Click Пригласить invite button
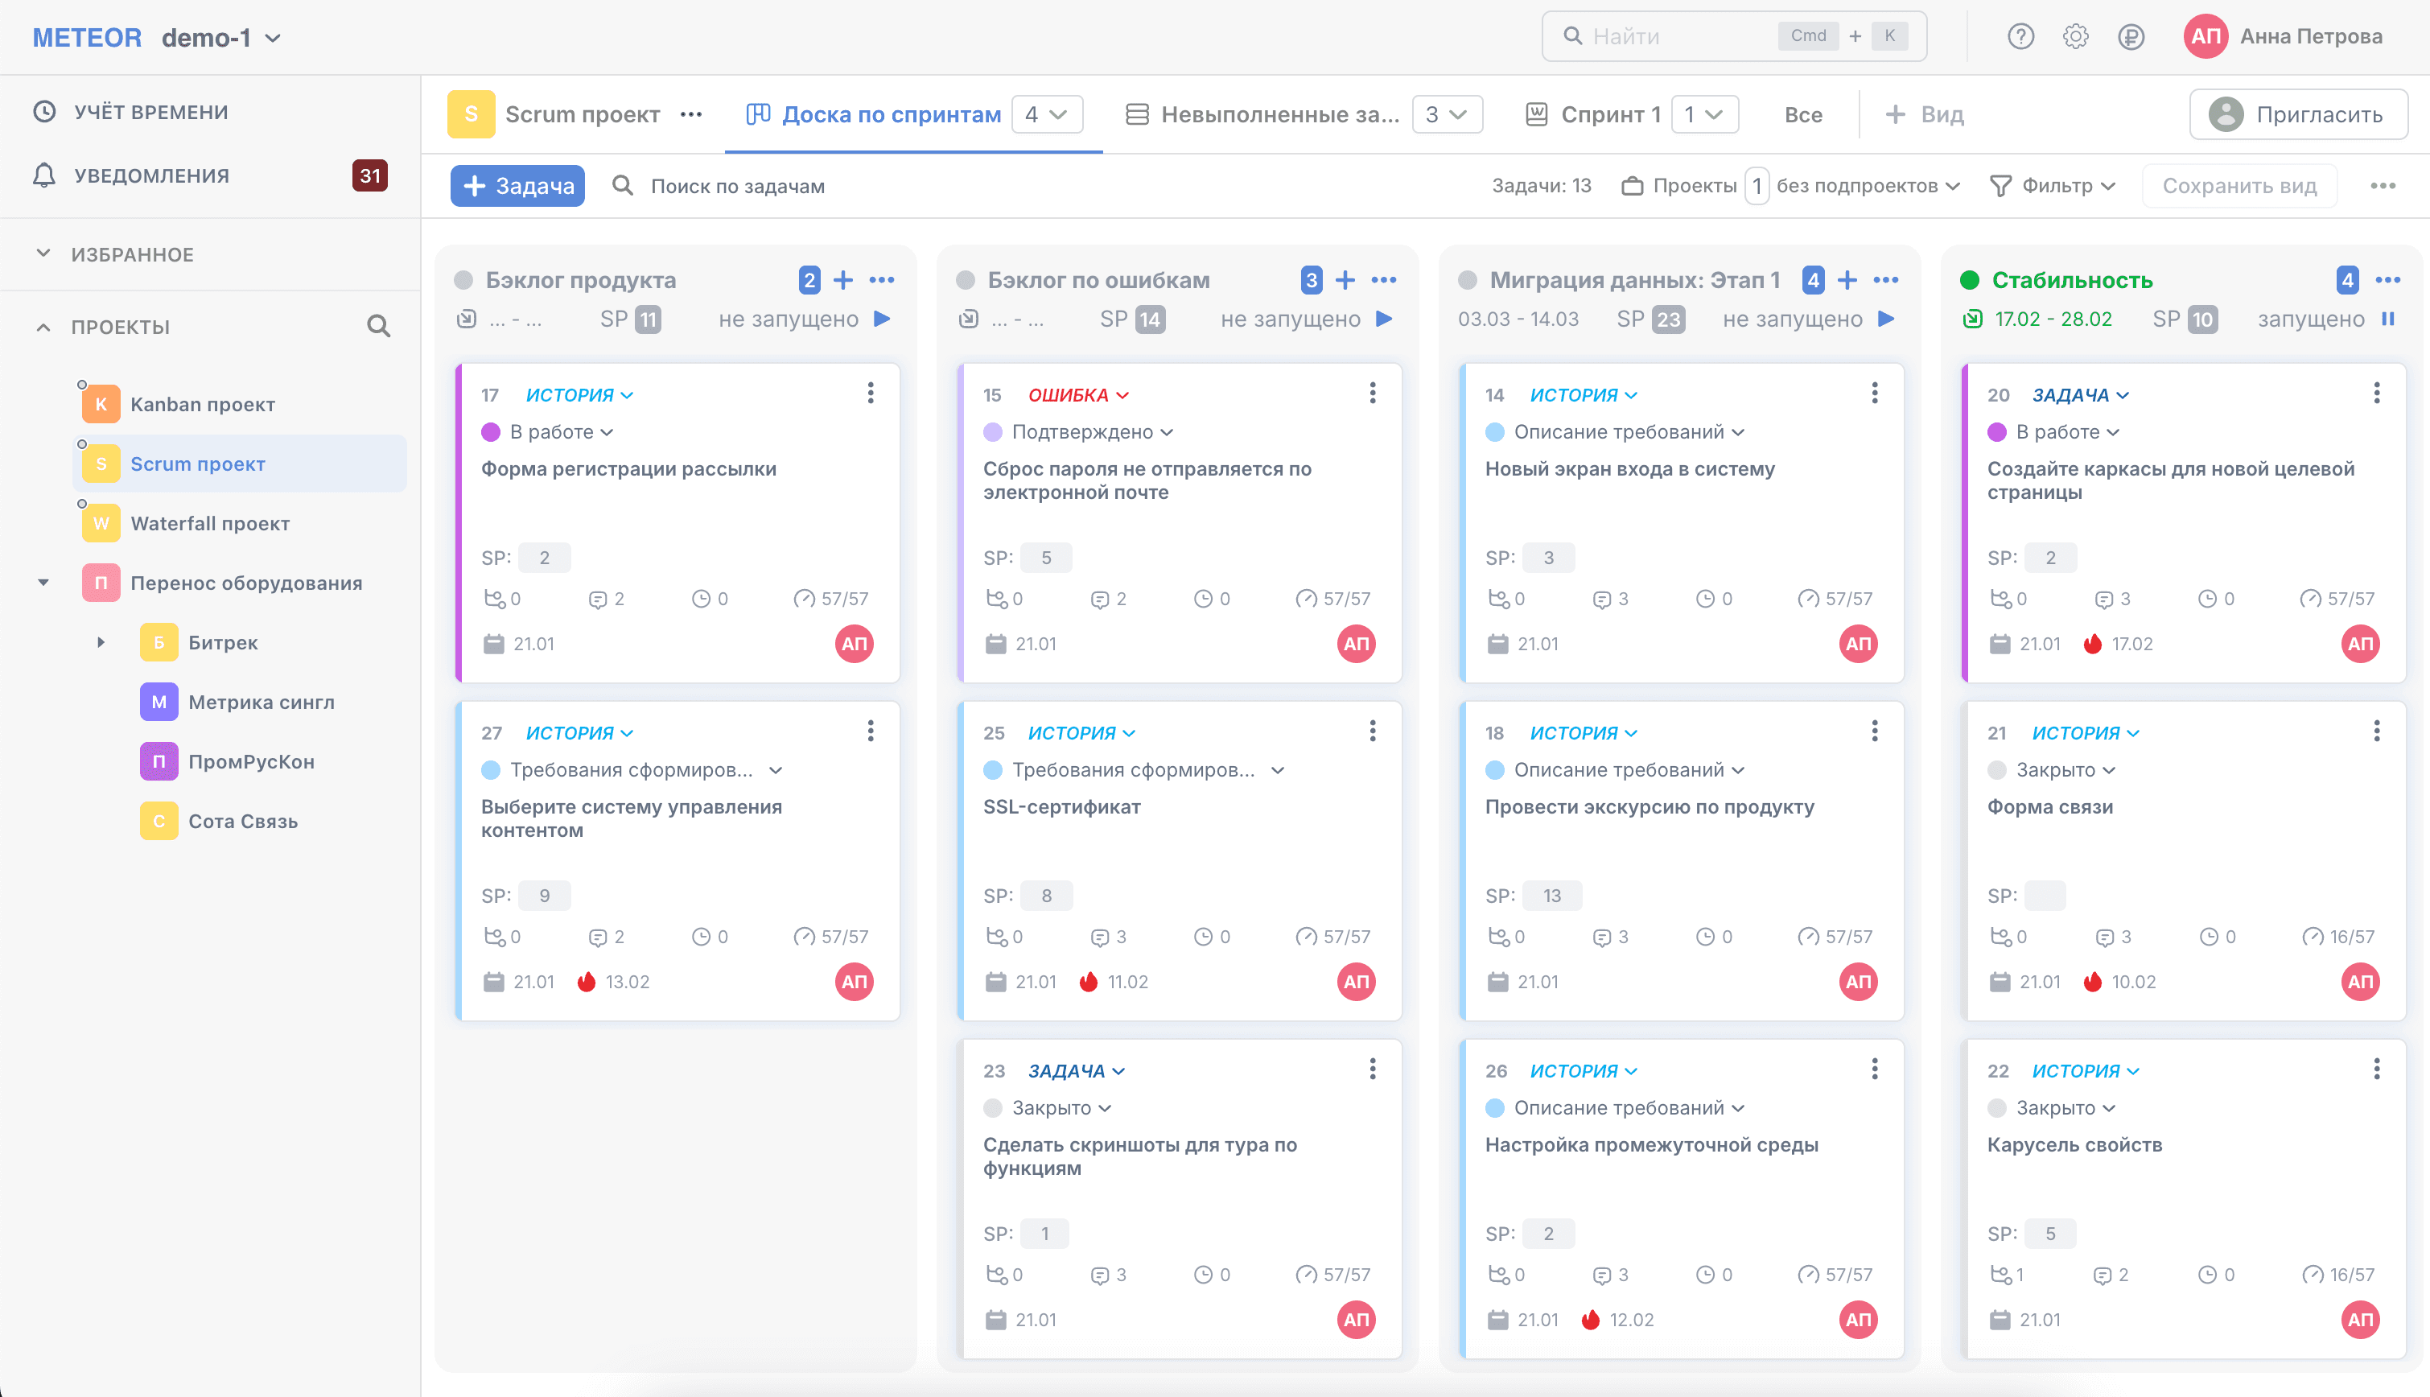Image resolution: width=2430 pixels, height=1397 pixels. pyautogui.click(x=2299, y=114)
